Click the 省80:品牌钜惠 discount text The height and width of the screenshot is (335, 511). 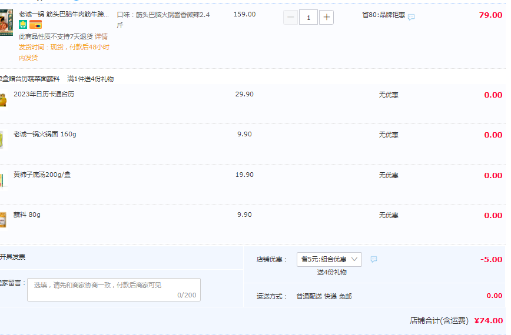(x=384, y=15)
